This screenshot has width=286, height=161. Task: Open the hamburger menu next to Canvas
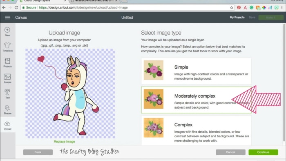point(7,18)
